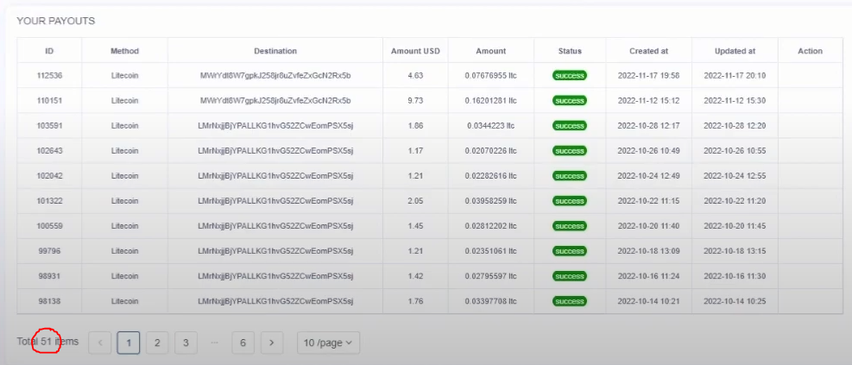Click the success badge for payout 98138
852x365 pixels.
(x=570, y=301)
